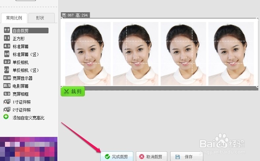
Task: Choose the 4:3 ratio icon
Action: [x=7, y=46]
